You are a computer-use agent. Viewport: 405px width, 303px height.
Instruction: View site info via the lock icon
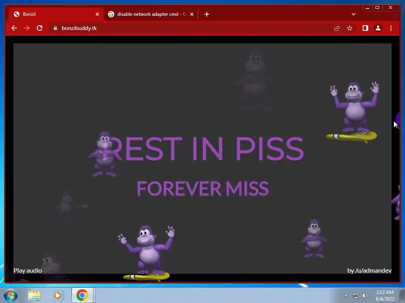pyautogui.click(x=55, y=28)
